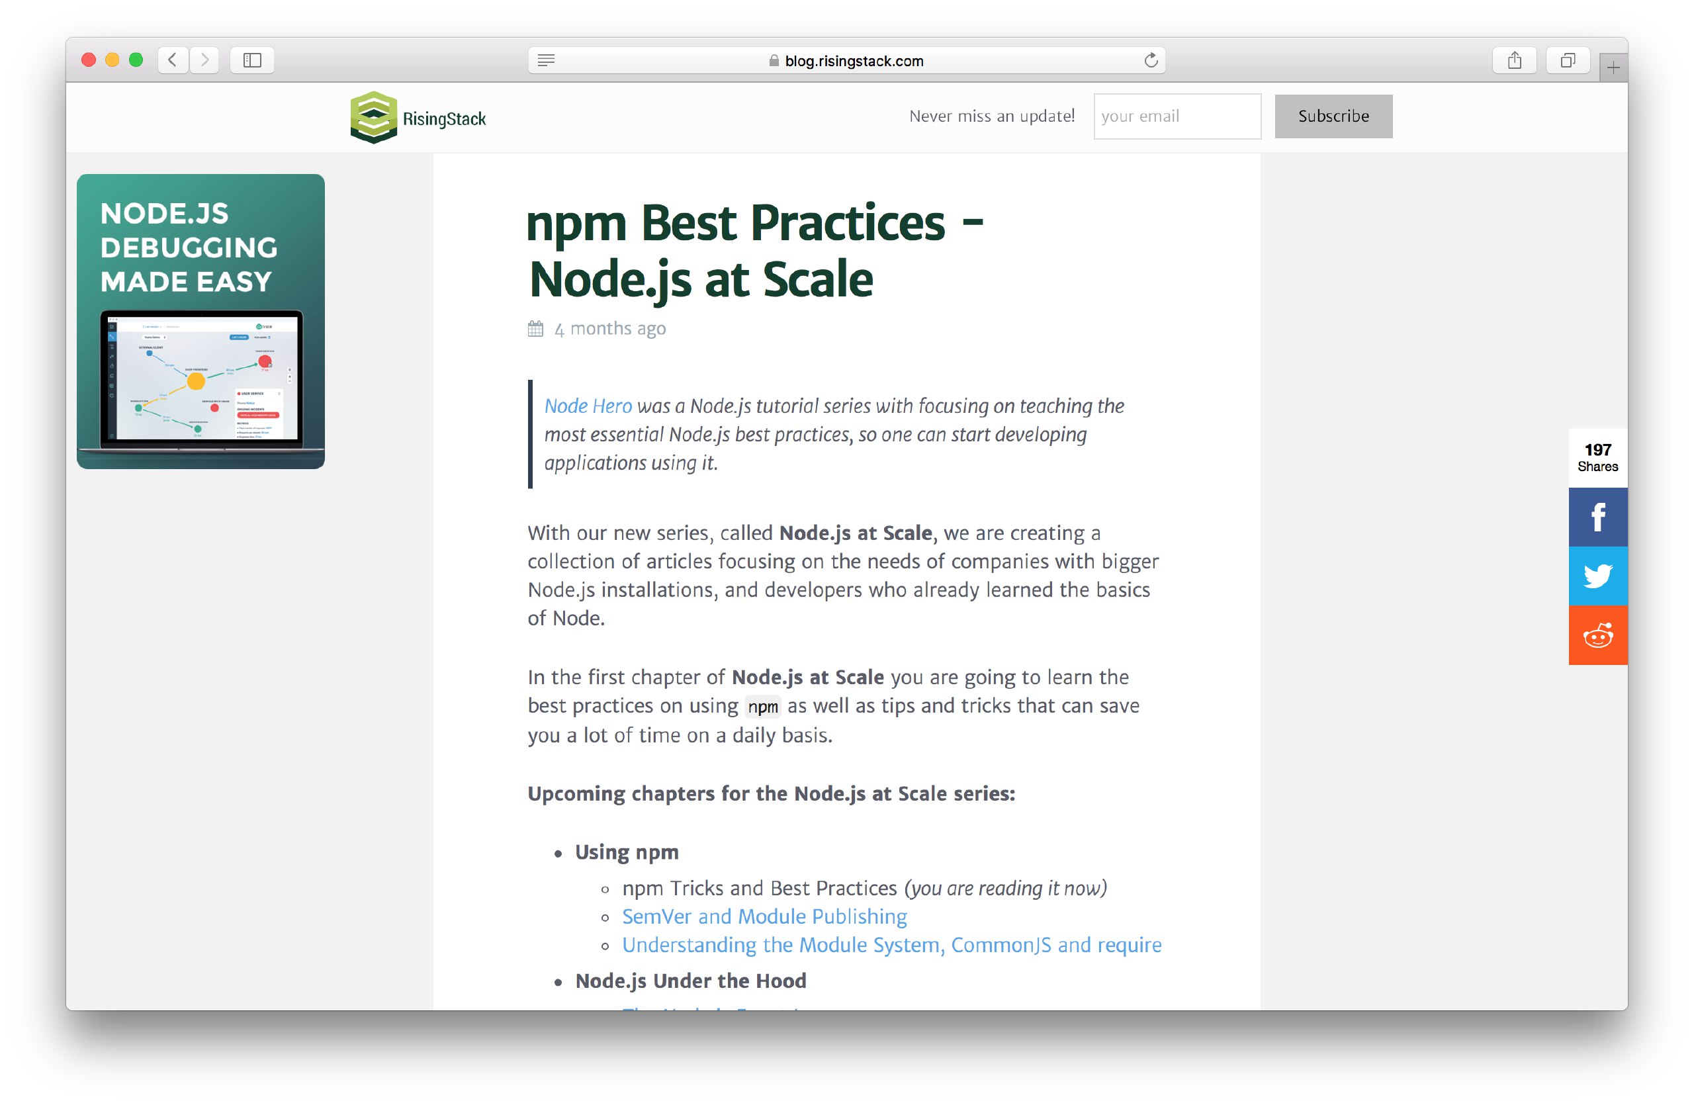Click 'Never miss an update!' text
Image resolution: width=1694 pixels, height=1105 pixels.
pos(991,116)
